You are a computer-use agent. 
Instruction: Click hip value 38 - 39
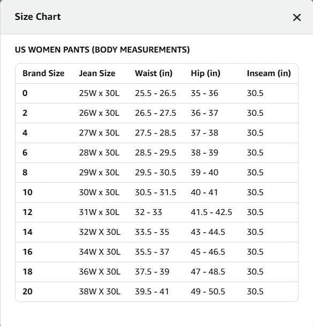pyautogui.click(x=204, y=153)
